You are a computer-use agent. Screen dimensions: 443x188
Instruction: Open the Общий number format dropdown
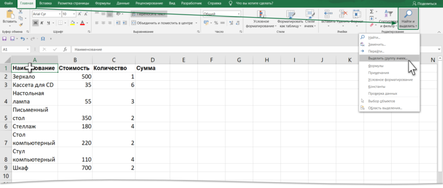point(239,14)
